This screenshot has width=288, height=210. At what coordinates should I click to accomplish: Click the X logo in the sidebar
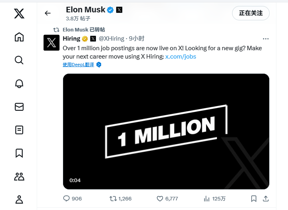[19, 14]
